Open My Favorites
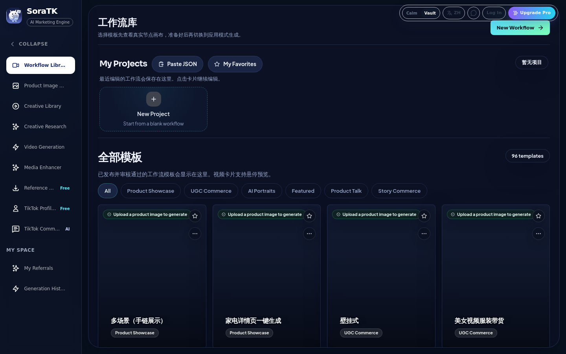The image size is (566, 354). (x=235, y=64)
